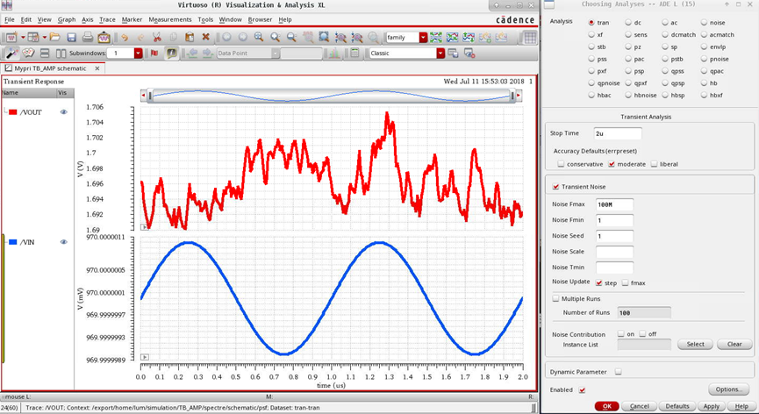Open the File menu
The image size is (759, 414).
click(x=10, y=20)
